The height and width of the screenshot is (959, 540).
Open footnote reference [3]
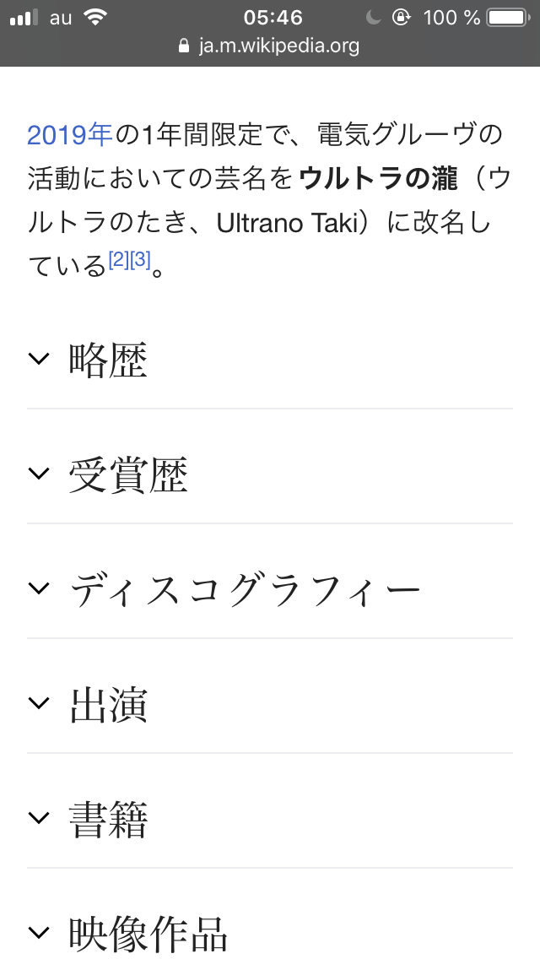pos(140,261)
